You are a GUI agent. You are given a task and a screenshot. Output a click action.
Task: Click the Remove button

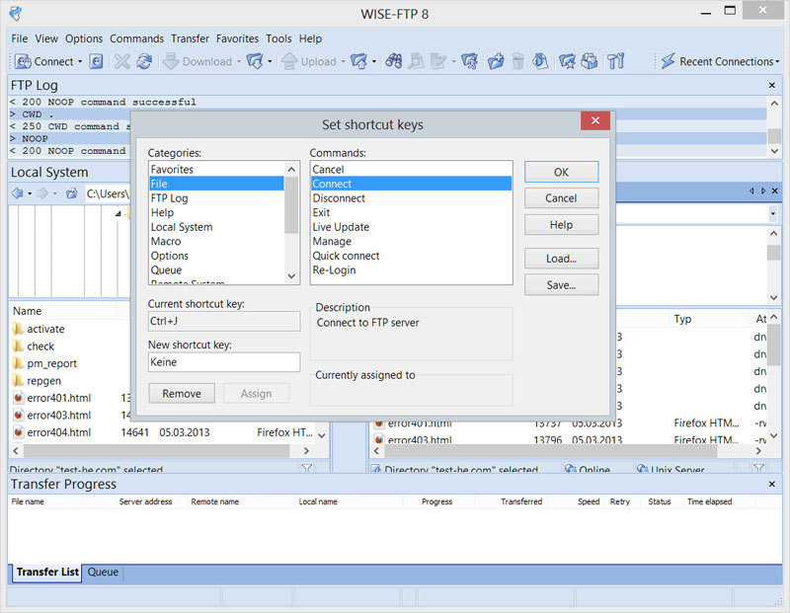coord(182,394)
